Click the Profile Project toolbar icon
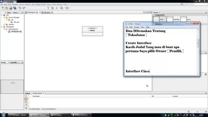Viewport: 208px width, 117px height. (67, 8)
